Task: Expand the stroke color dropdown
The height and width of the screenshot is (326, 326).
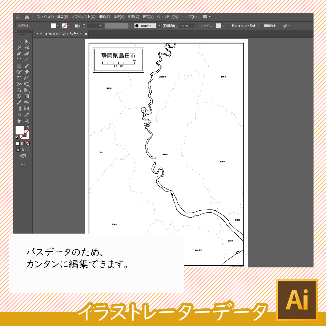Action: (x=70, y=26)
